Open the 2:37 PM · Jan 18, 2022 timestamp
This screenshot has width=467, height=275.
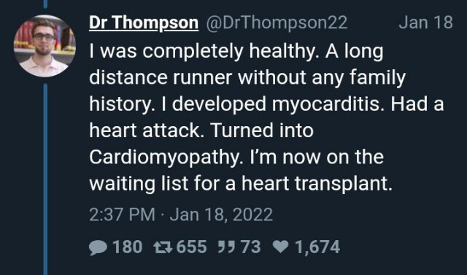pos(181,214)
